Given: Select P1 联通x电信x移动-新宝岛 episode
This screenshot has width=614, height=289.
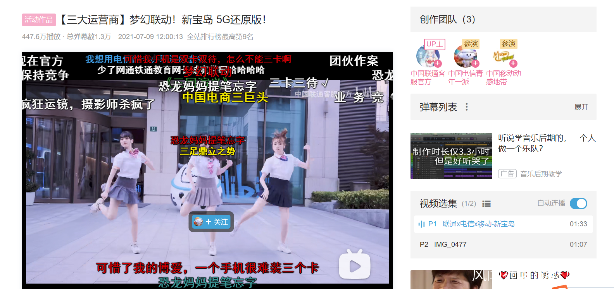Looking at the screenshot, I should tap(503, 224).
